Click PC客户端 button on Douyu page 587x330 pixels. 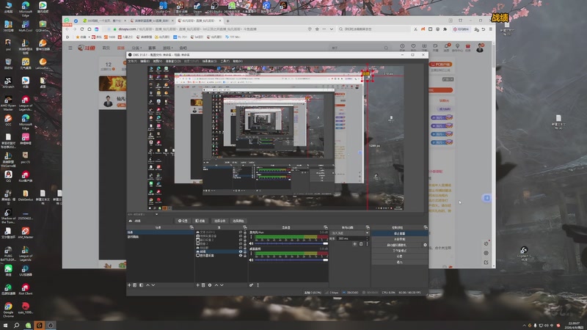[441, 65]
